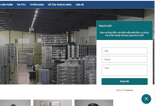Click the warehouse banner image
The width and height of the screenshot is (155, 106).
coord(48,47)
